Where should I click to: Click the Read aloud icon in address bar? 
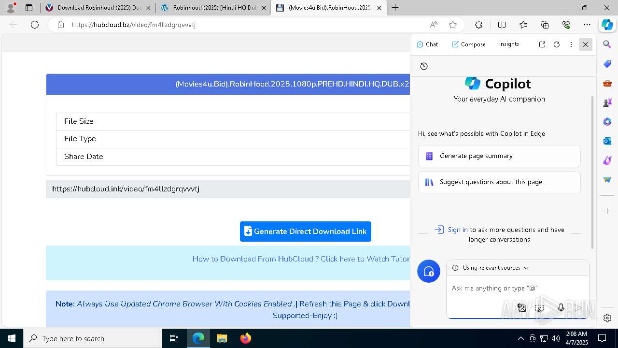434,25
